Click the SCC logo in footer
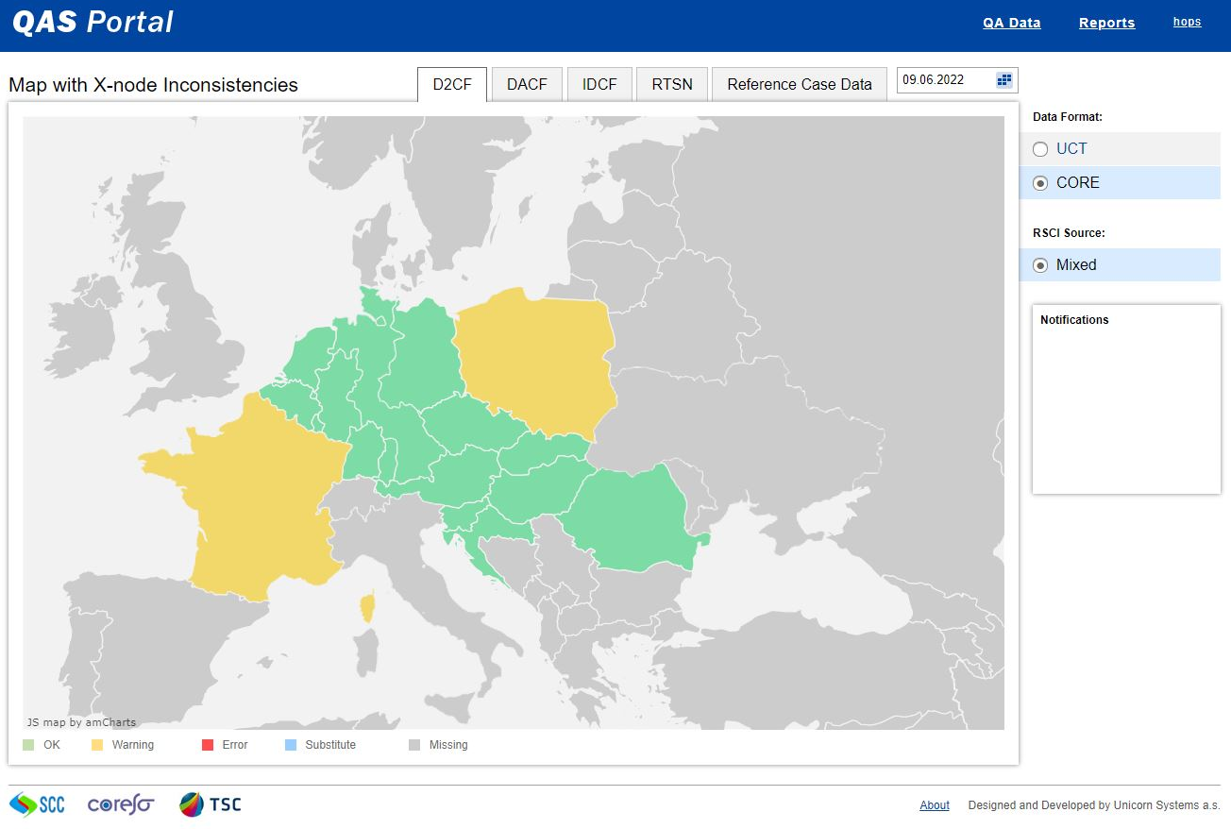Image resolution: width=1231 pixels, height=829 pixels. [x=37, y=804]
